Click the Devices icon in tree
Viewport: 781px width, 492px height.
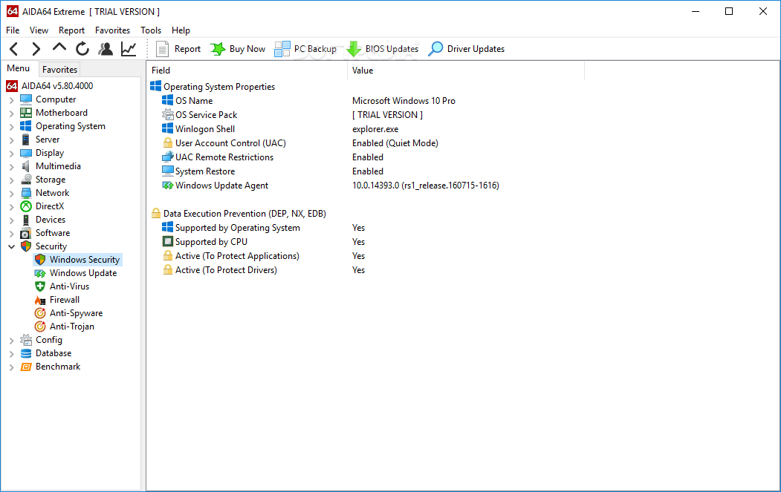click(26, 220)
